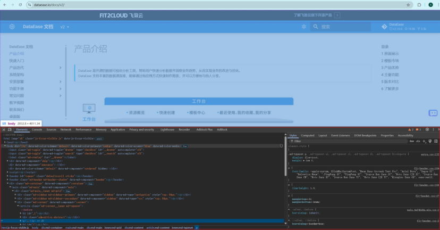Click the search magnifier icon
Viewport: 440px width, 230px height.
click(316, 27)
